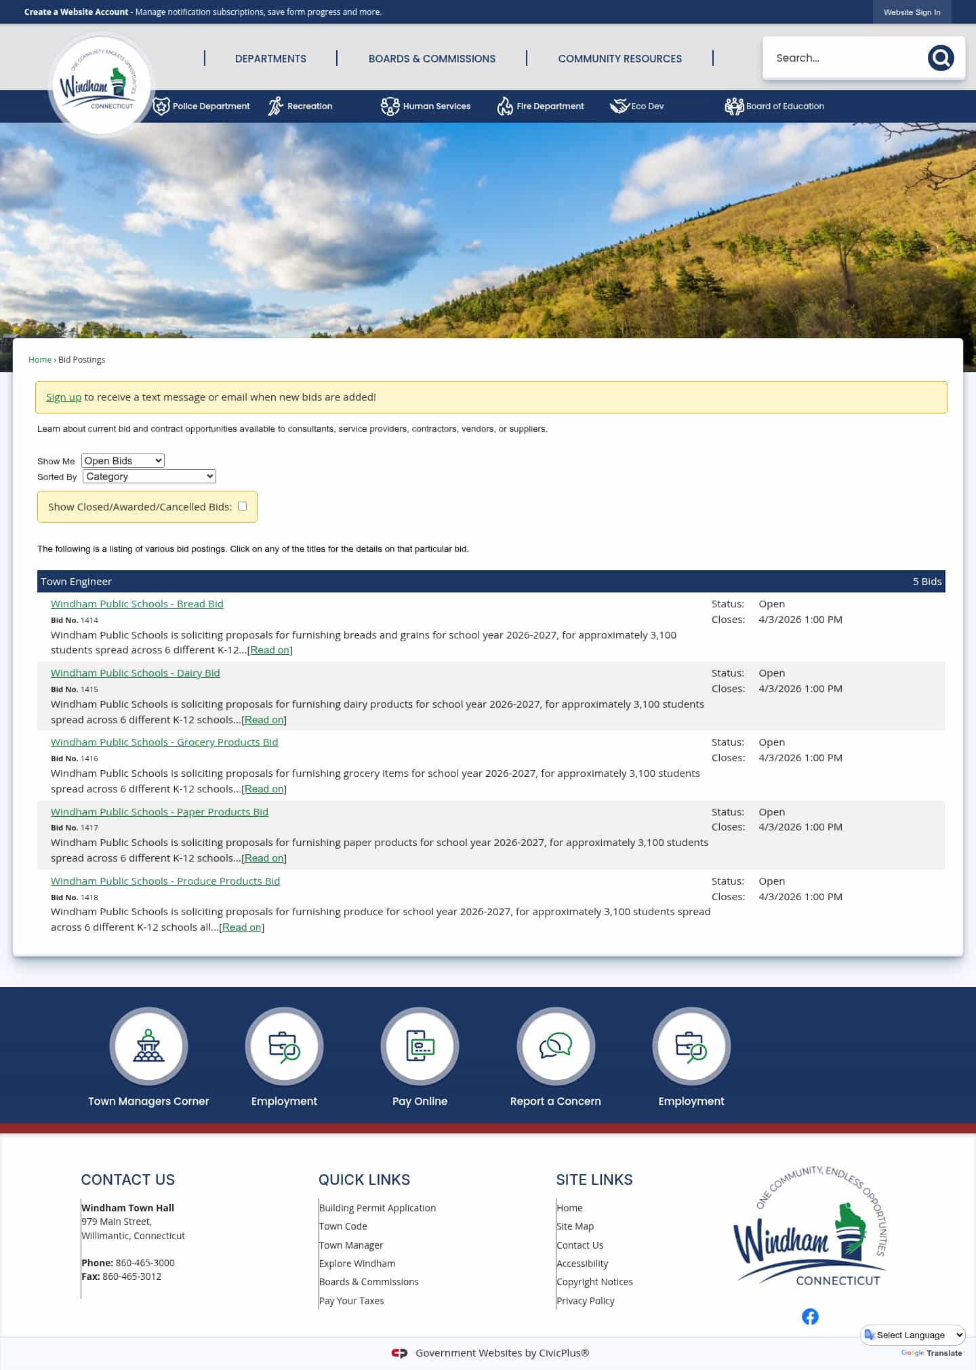The height and width of the screenshot is (1370, 976).
Task: Open the Contact Us site link
Action: point(579,1245)
